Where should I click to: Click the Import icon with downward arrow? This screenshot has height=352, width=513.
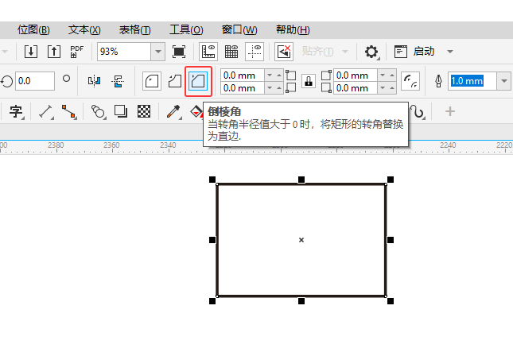tap(31, 52)
